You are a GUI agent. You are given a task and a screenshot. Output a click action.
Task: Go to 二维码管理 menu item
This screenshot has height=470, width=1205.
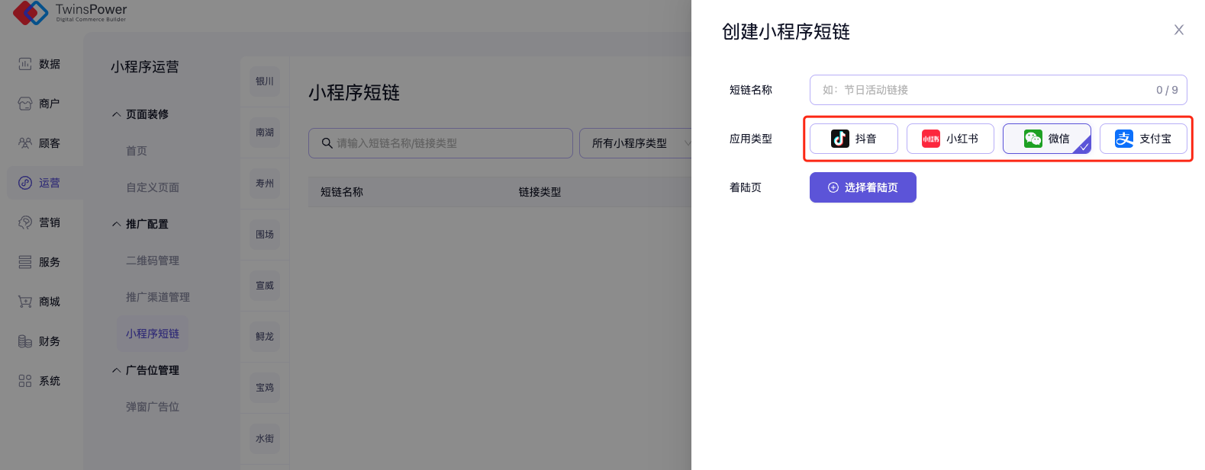point(153,261)
